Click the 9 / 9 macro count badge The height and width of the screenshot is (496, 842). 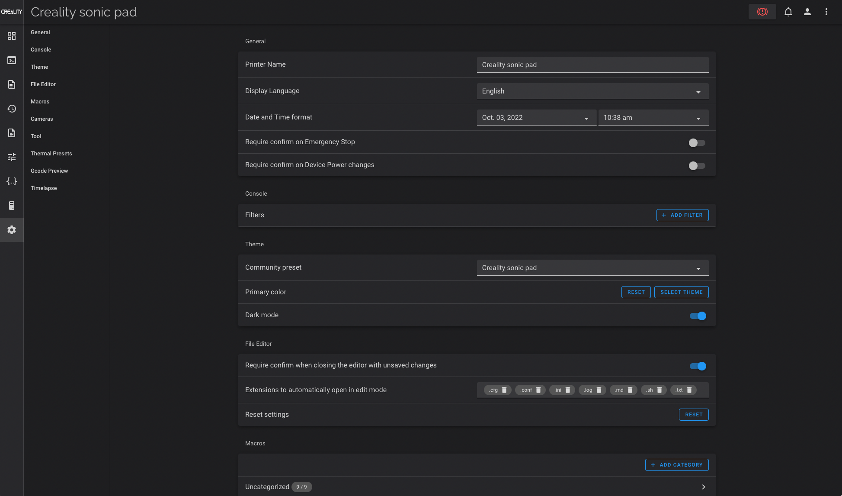(301, 487)
